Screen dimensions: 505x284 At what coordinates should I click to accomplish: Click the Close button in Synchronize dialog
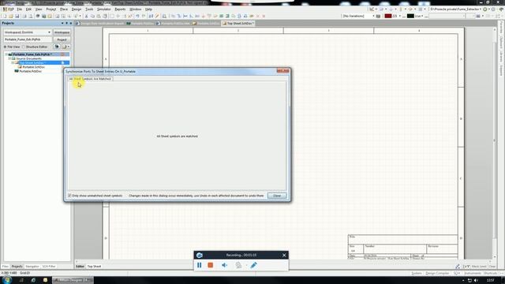pos(277,196)
